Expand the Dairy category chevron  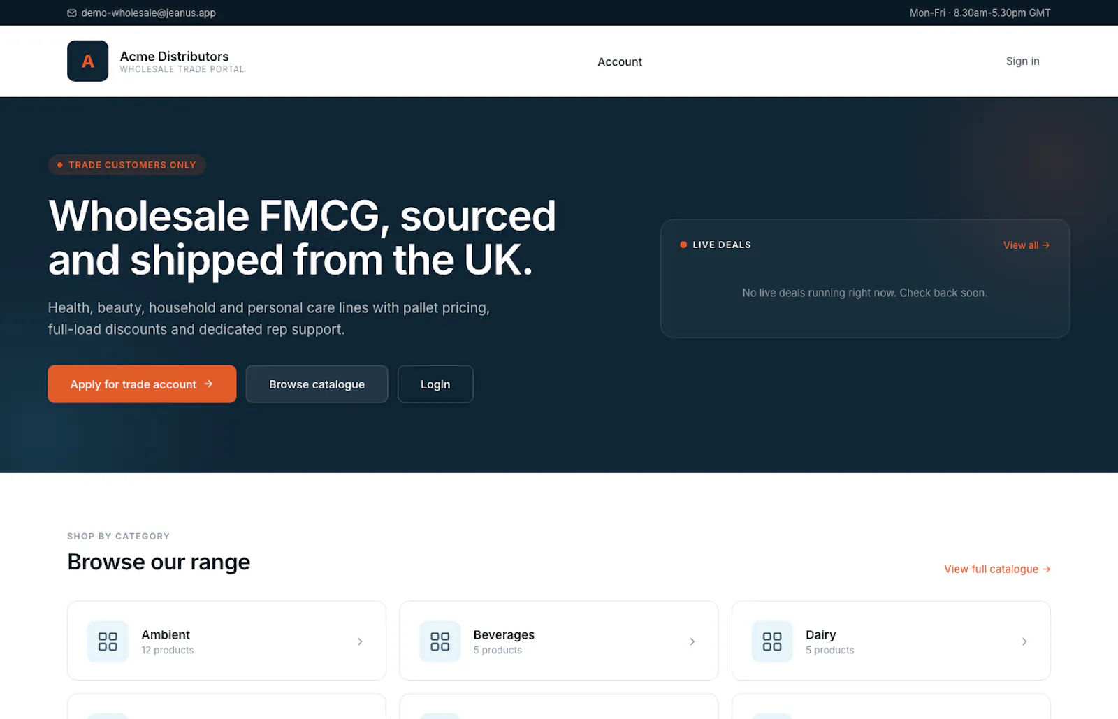point(1024,641)
